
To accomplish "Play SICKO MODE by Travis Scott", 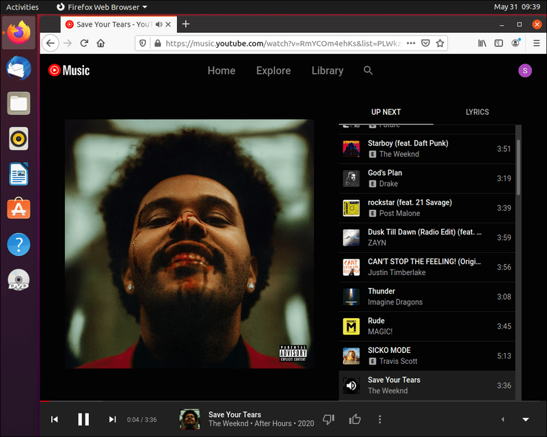I will pos(427,356).
